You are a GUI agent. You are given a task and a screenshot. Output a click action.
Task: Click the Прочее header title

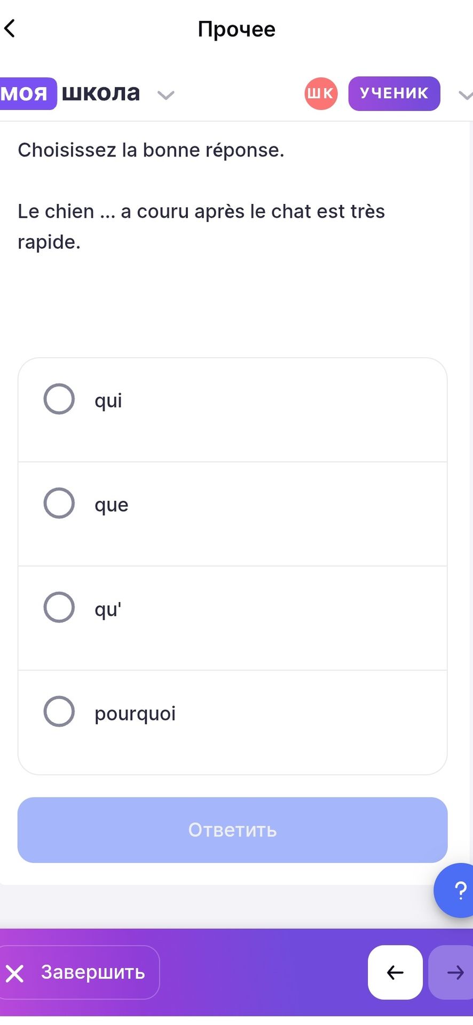point(237,29)
